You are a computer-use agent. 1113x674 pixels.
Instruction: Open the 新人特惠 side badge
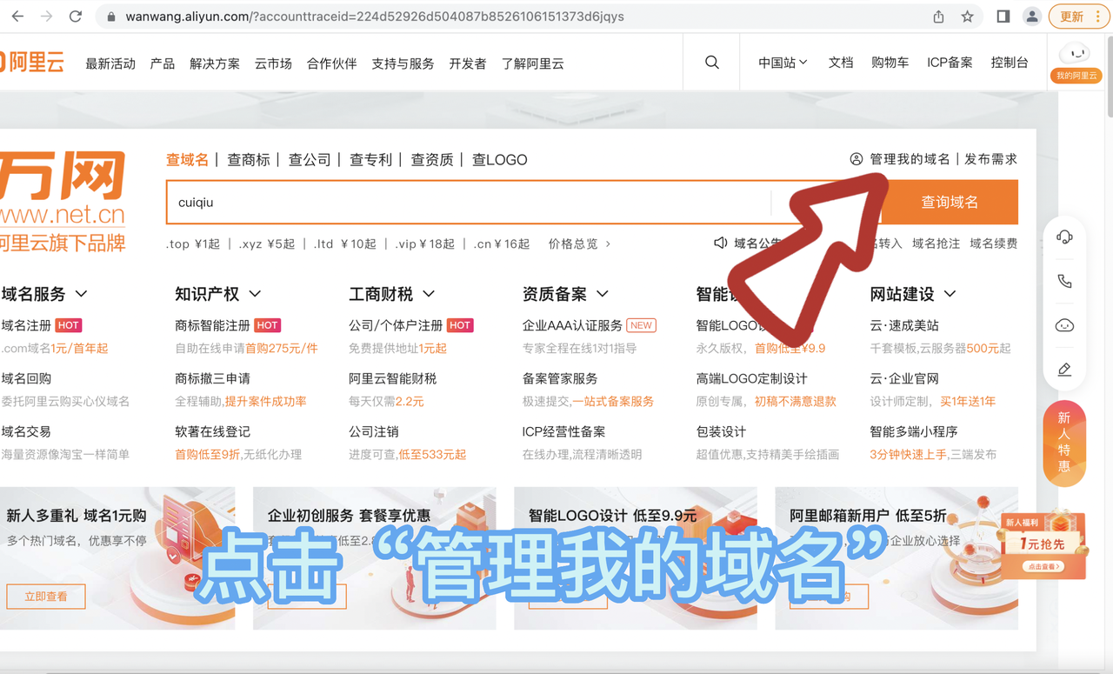pyautogui.click(x=1064, y=443)
